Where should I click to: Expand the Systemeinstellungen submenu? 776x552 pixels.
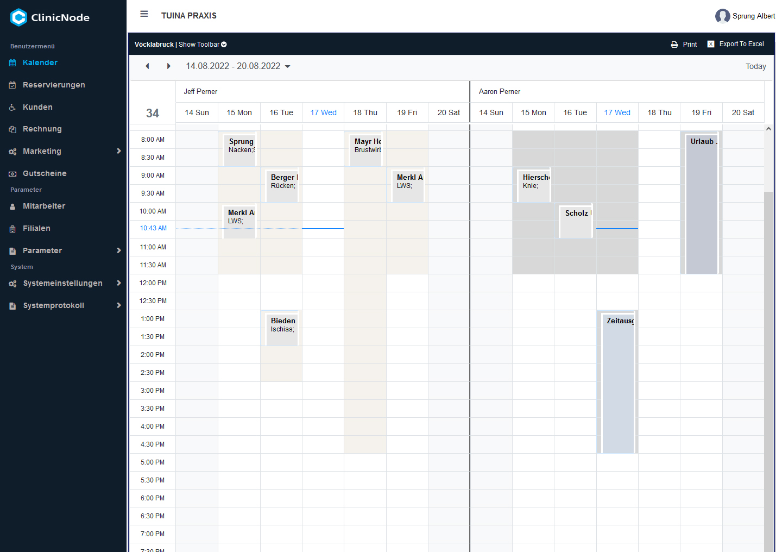click(118, 283)
